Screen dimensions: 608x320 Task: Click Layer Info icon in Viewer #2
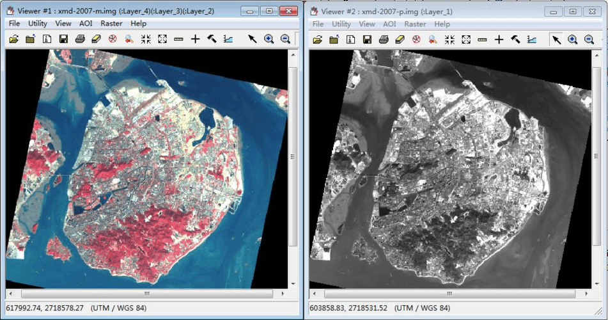(350, 39)
